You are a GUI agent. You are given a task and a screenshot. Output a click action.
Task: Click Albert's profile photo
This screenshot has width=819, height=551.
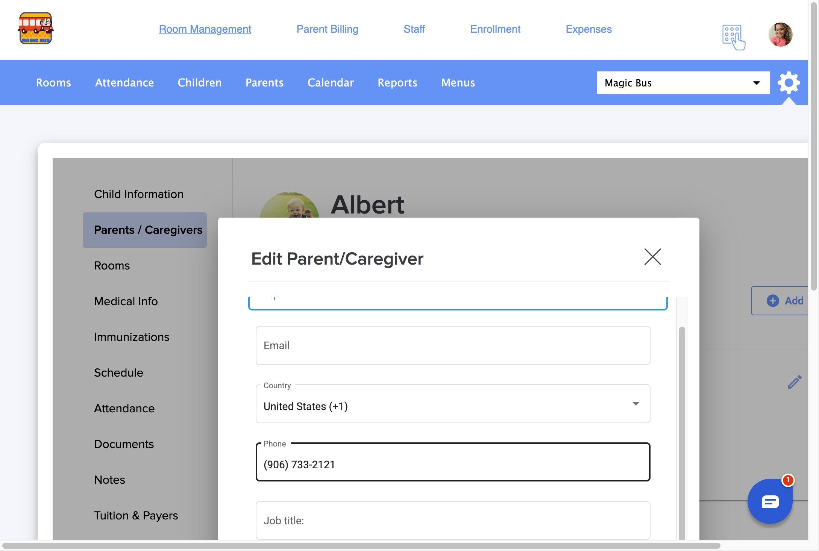pyautogui.click(x=290, y=206)
